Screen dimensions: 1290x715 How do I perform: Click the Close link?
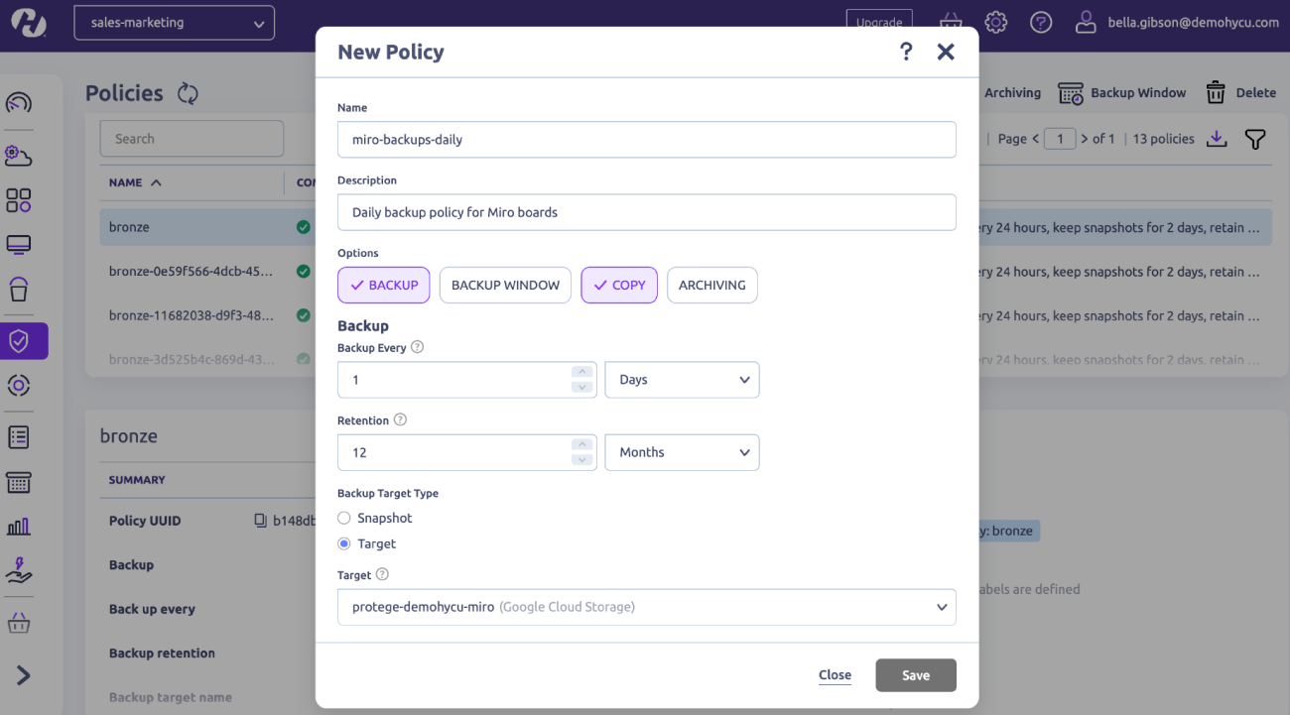point(835,675)
